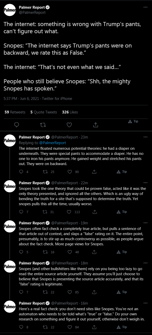Open more options menu on 16m reply

(x=145, y=303)
